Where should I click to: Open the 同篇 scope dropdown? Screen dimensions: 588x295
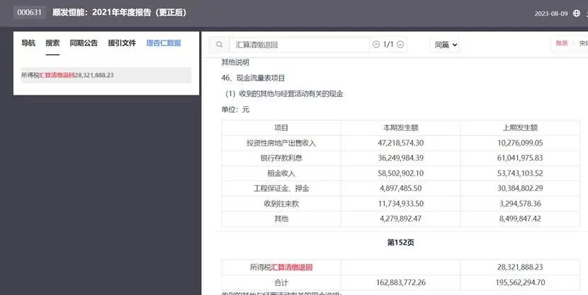446,45
